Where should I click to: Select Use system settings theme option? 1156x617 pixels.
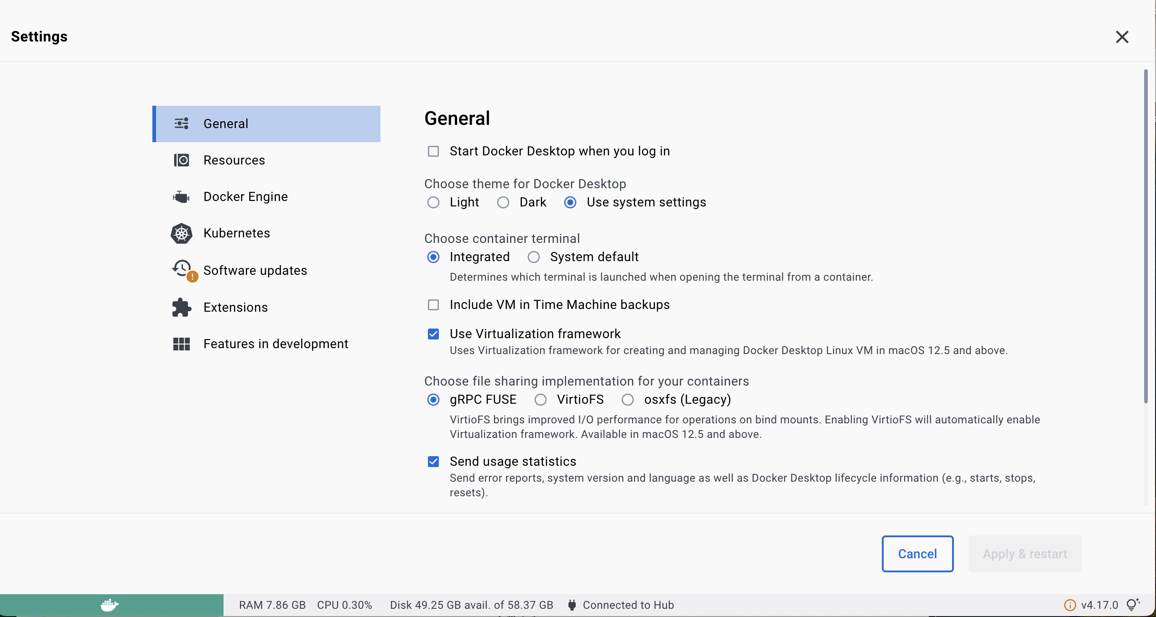[570, 202]
